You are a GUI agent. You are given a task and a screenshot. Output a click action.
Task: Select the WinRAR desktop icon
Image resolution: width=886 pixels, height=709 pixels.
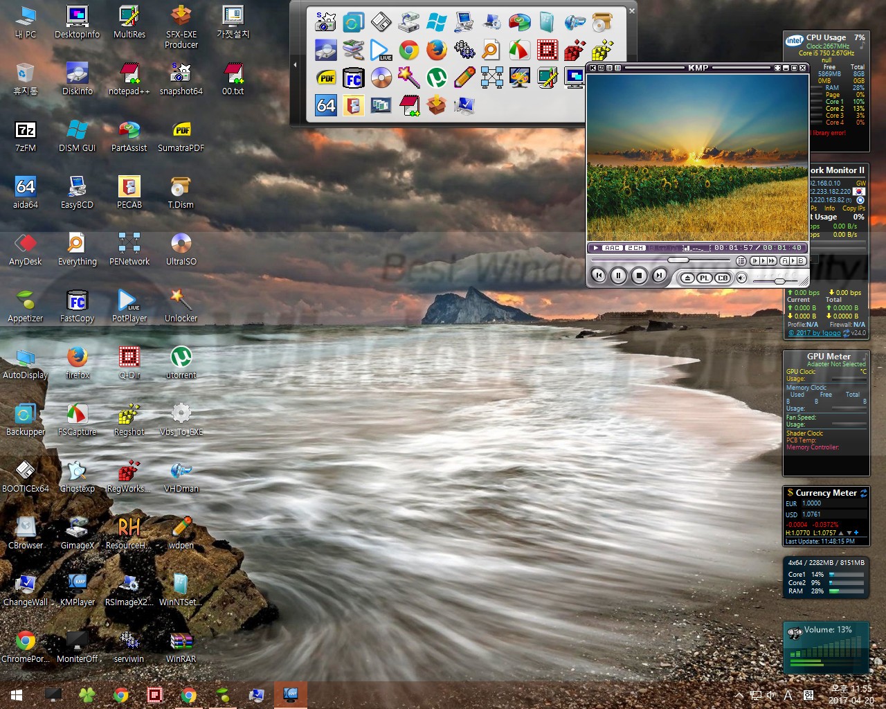pyautogui.click(x=181, y=647)
